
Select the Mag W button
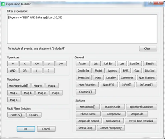[x=38, y=86]
